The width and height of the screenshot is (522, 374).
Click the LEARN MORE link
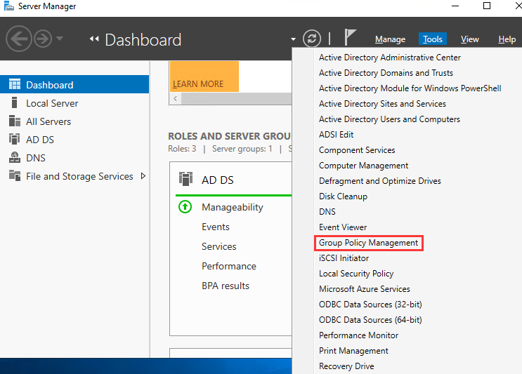tap(198, 84)
